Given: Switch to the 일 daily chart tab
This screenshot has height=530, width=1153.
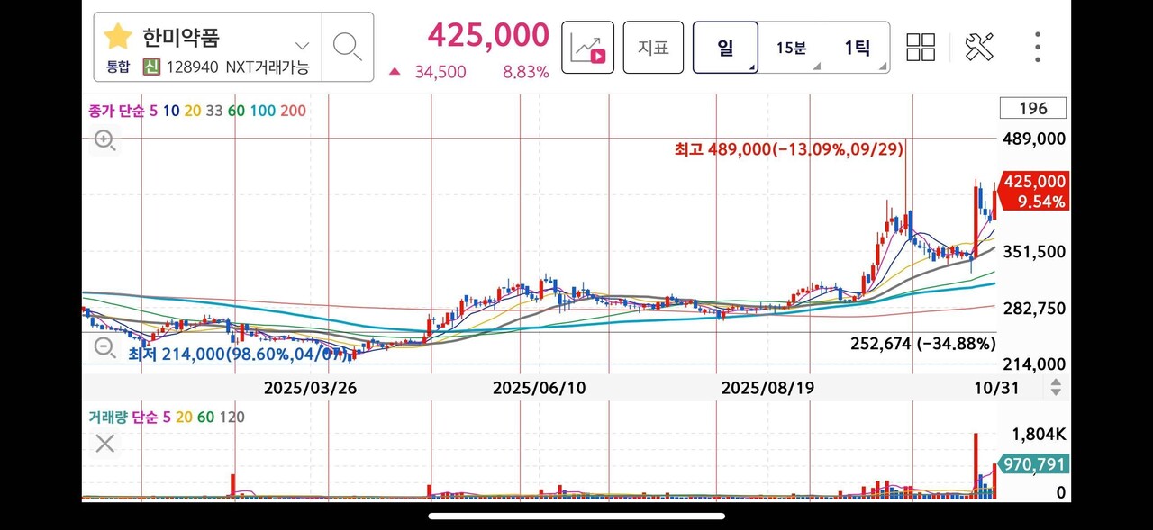Looking at the screenshot, I should point(725,47).
